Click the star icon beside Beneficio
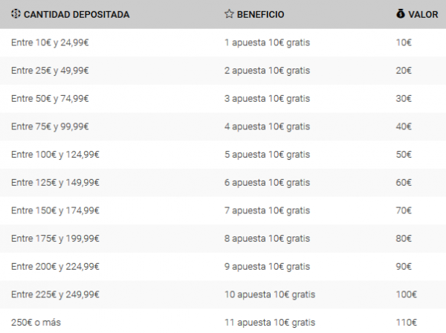Image resolution: width=446 pixels, height=333 pixels. coord(229,13)
